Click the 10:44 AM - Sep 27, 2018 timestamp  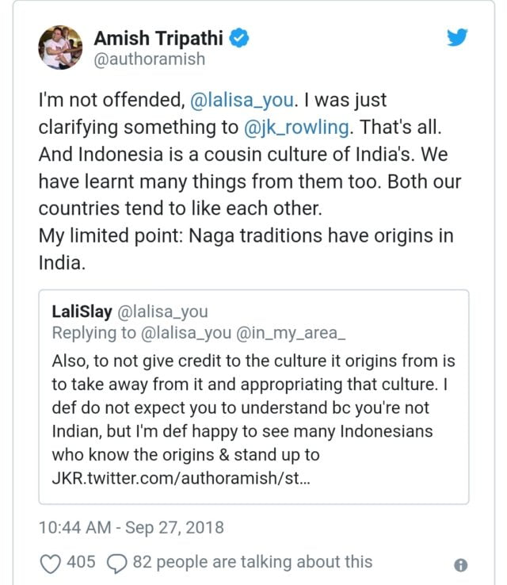click(x=132, y=526)
